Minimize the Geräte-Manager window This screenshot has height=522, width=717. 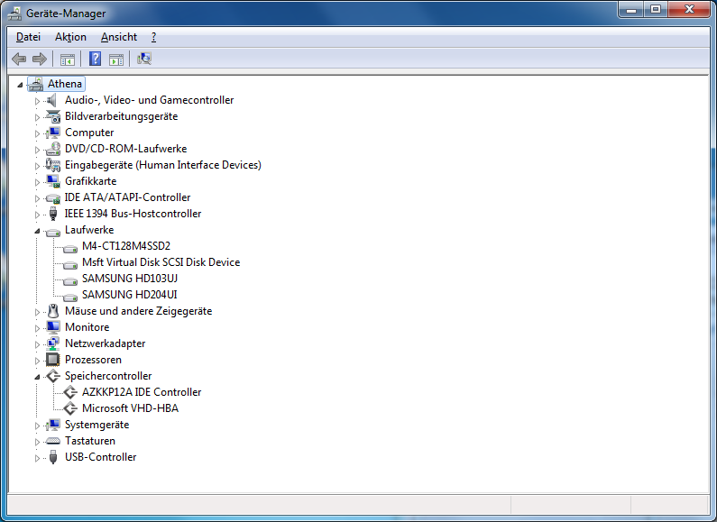(631, 9)
